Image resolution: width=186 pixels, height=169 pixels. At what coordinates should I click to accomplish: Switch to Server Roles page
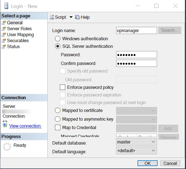point(19,29)
